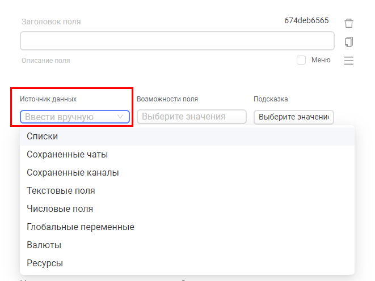375x281 pixels.
Task: Select Списки from the dropdown list
Action: coord(43,137)
